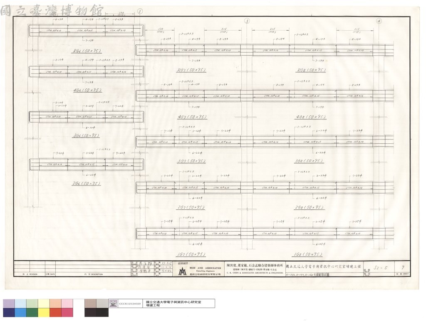This screenshot has height=321, width=426.
Task: Click the CCCK12124029 catalog number
Action: (130, 304)
